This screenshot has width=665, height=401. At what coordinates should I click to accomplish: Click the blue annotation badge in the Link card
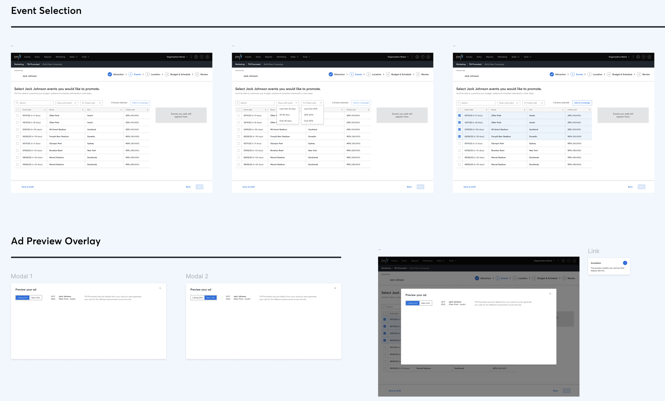(625, 263)
